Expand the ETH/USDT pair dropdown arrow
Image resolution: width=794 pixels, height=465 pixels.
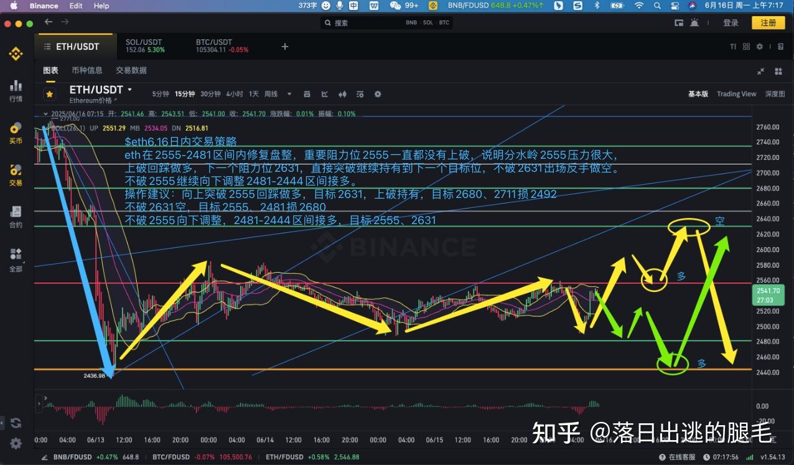pyautogui.click(x=129, y=90)
